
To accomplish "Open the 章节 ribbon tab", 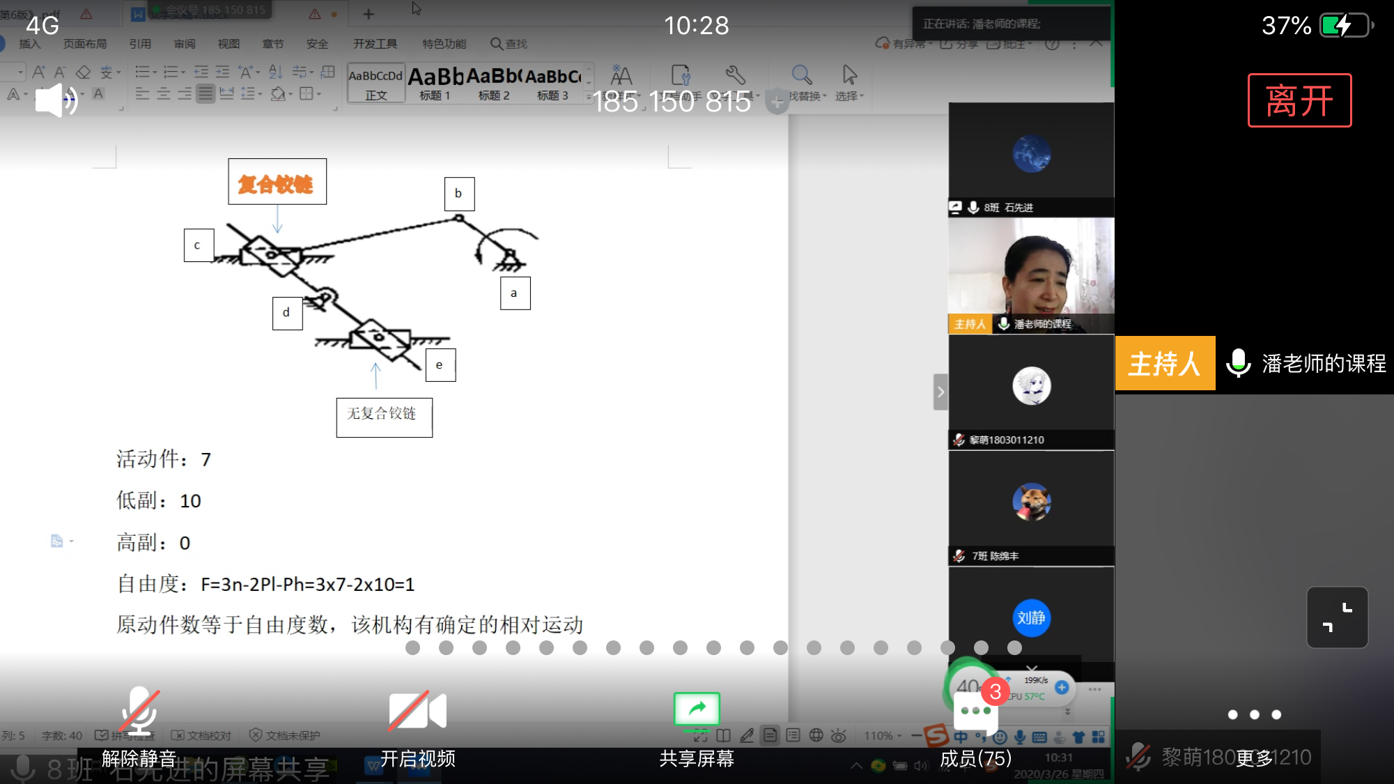I will point(273,44).
